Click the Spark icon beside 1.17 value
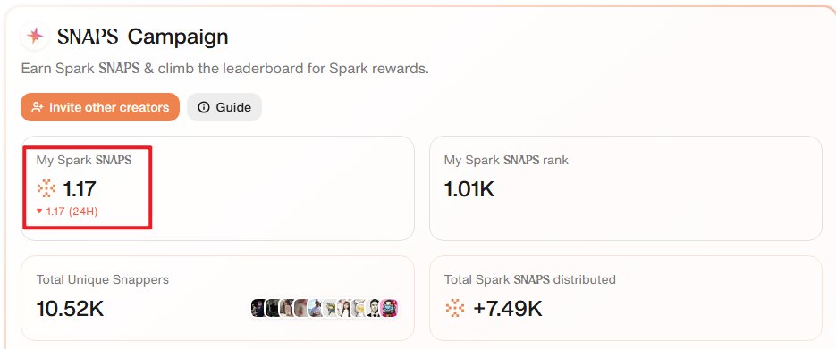Image resolution: width=836 pixels, height=349 pixels. click(46, 189)
